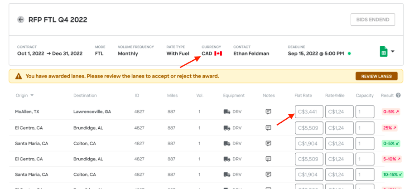This screenshot has width=414, height=194.
Task: Click the Capacity field in the Santa Maria row with 0-5% result
Action: coord(365,144)
